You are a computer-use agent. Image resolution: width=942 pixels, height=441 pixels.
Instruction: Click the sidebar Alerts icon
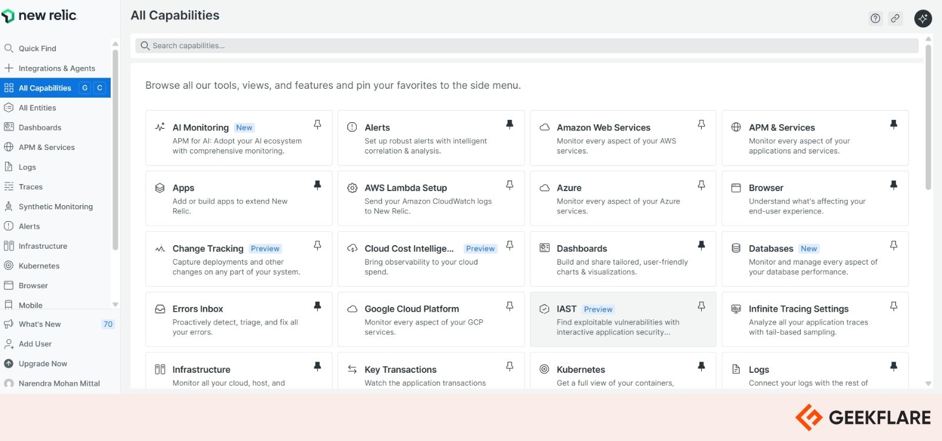[9, 226]
